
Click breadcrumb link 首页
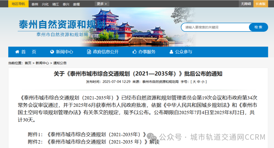(28, 63)
